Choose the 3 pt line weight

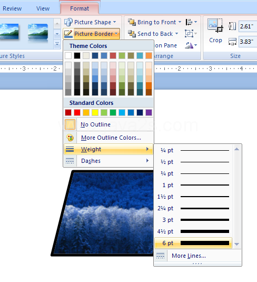(x=193, y=220)
